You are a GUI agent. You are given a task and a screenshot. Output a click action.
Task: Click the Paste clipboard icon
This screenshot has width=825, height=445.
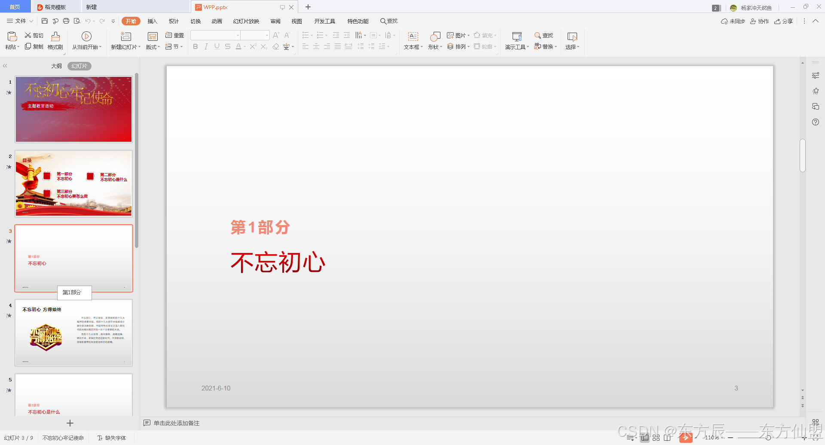coord(12,37)
